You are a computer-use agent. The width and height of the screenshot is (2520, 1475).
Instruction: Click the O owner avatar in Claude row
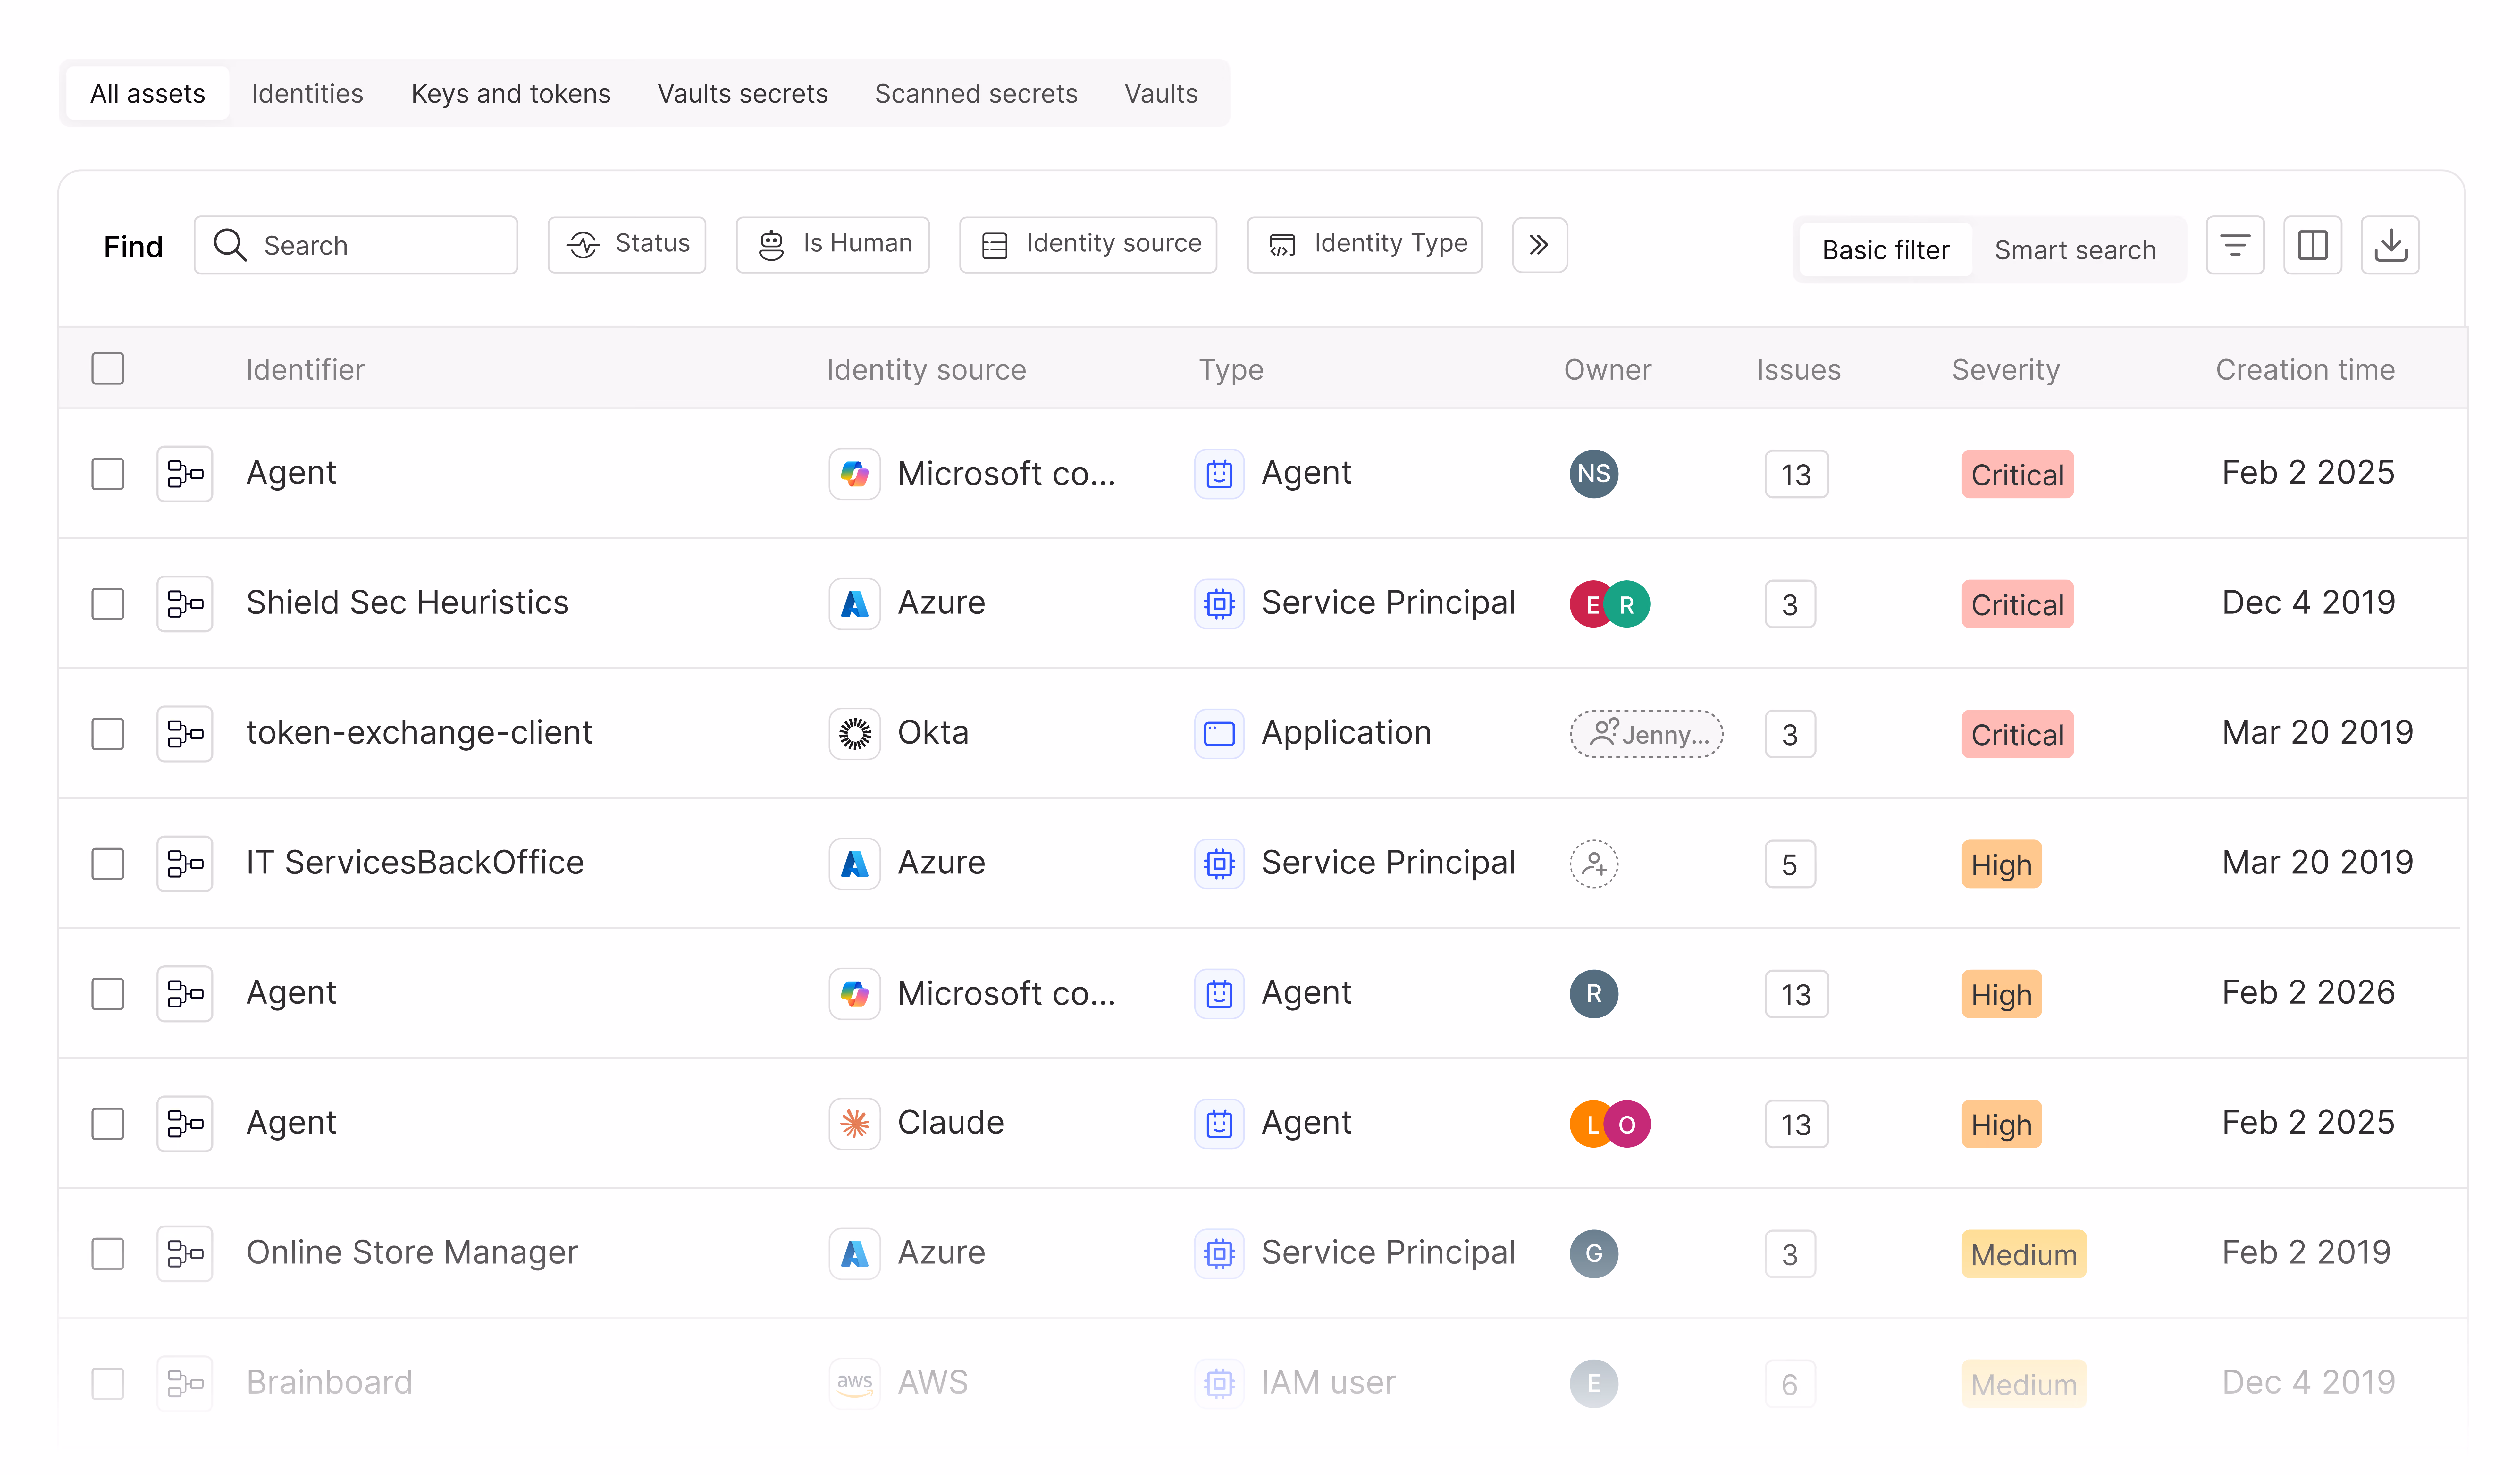1627,1124
